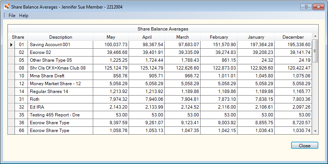Select Escrow Share Type cell in row 36

coord(60,123)
